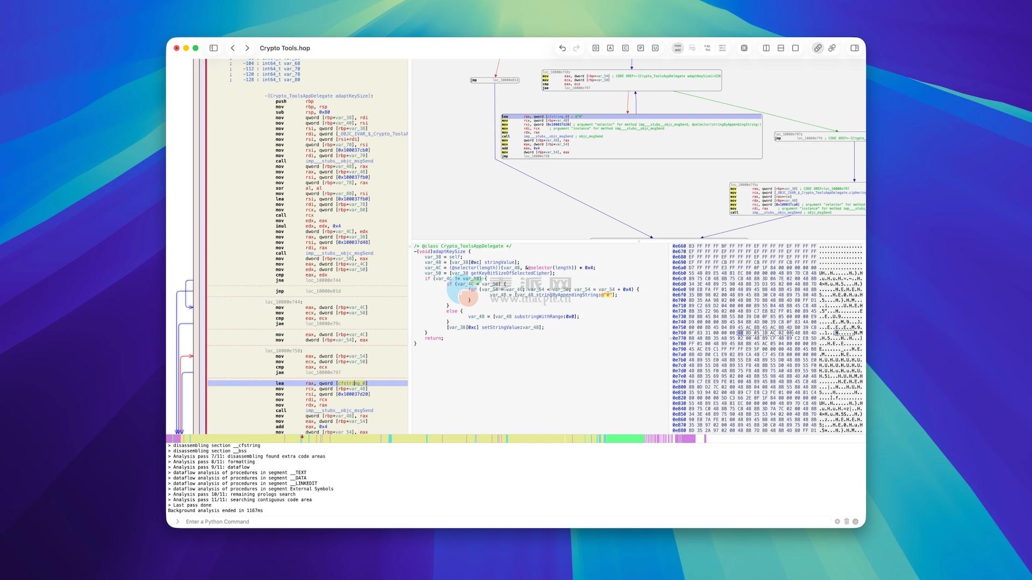Open the CPU chip icon in toolbar
Viewport: 1032px width, 580px height.
point(744,48)
